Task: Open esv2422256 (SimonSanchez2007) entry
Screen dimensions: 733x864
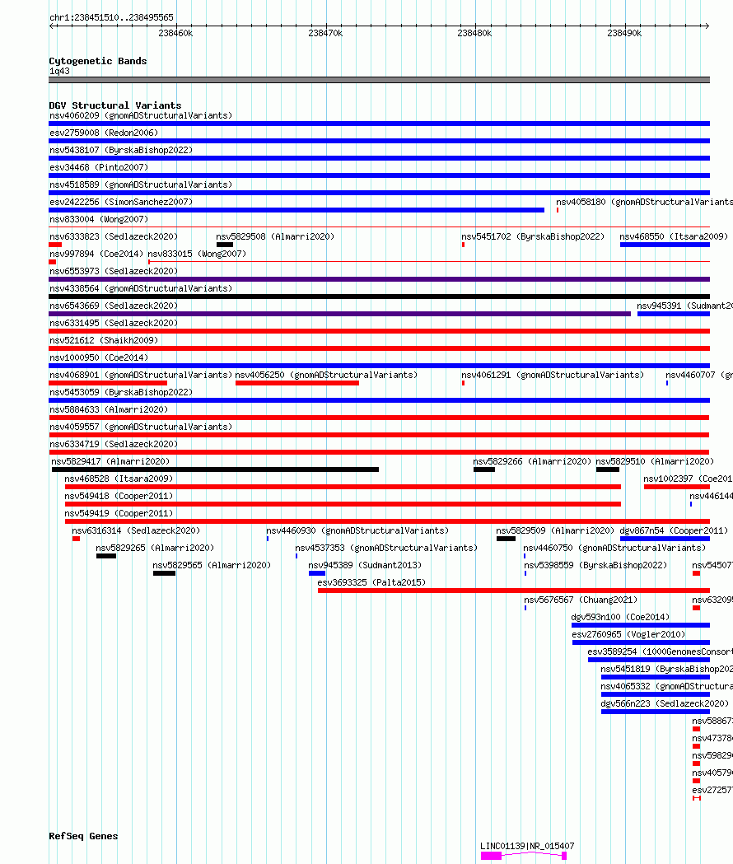Action: point(121,203)
